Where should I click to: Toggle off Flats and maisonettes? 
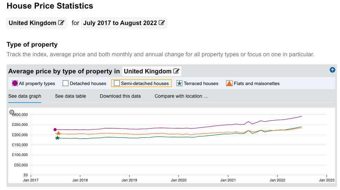pyautogui.click(x=229, y=83)
